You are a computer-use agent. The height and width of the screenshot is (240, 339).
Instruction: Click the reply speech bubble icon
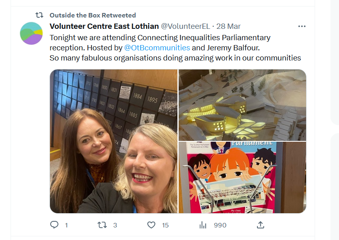pyautogui.click(x=54, y=225)
